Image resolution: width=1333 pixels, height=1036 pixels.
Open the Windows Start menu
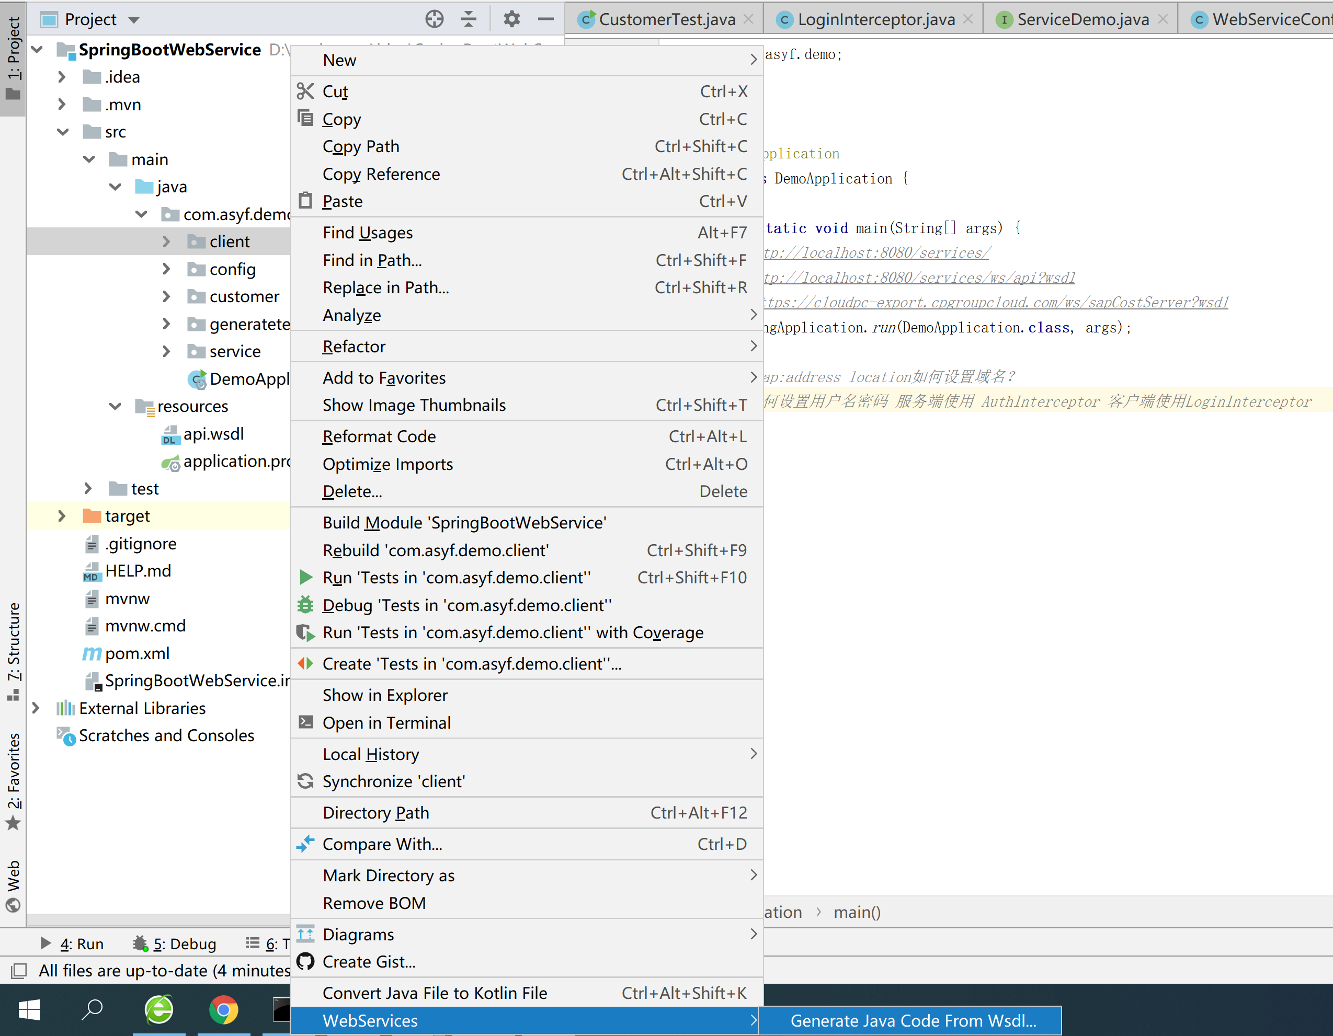29,1010
